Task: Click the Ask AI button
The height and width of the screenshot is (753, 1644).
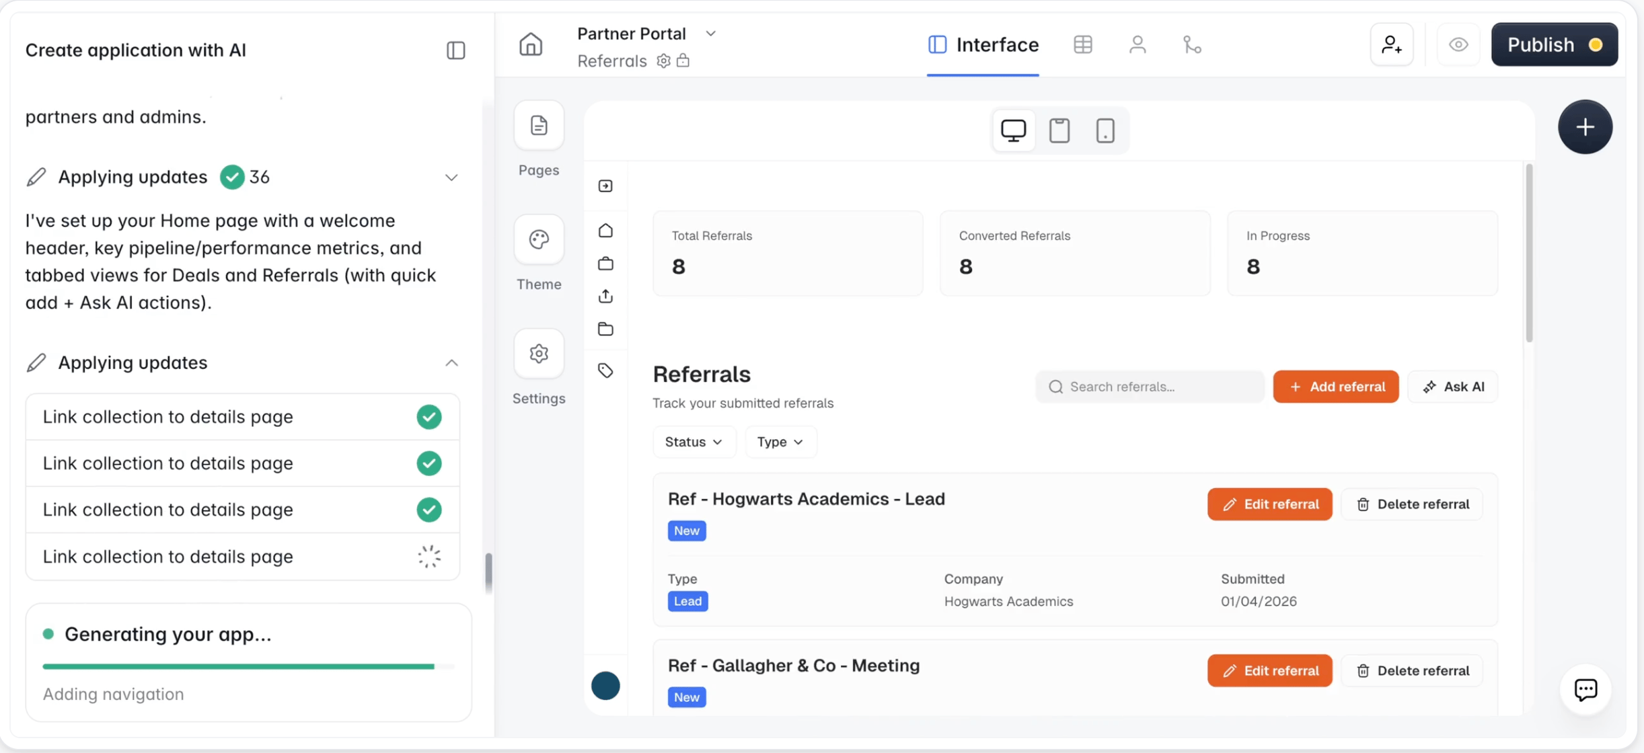Action: [1453, 387]
